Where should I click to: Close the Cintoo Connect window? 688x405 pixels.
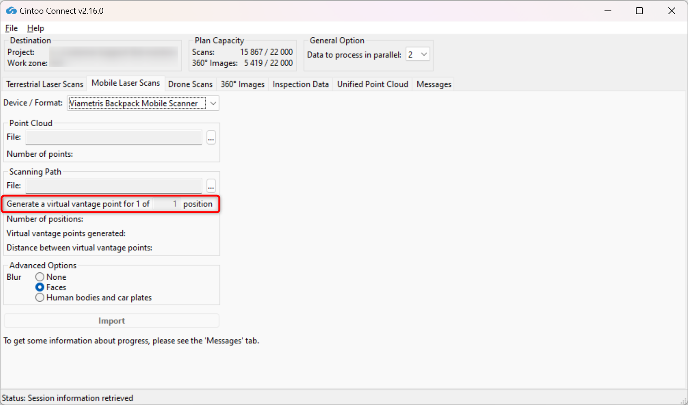coord(672,11)
